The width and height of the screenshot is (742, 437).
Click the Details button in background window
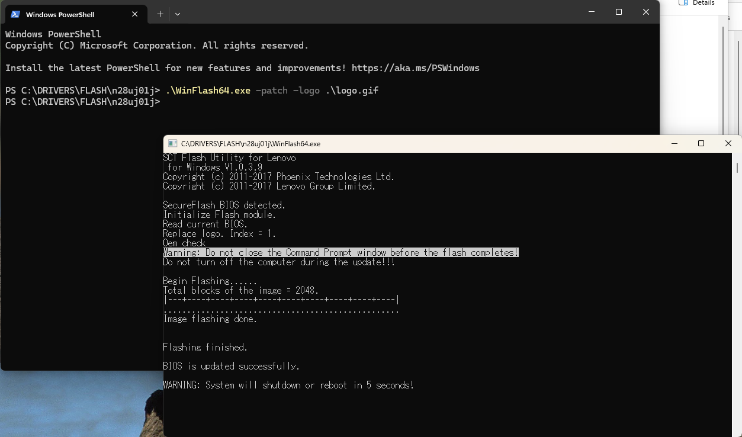tap(703, 3)
